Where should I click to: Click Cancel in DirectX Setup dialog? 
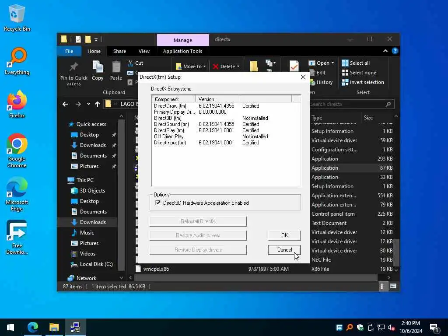284,250
